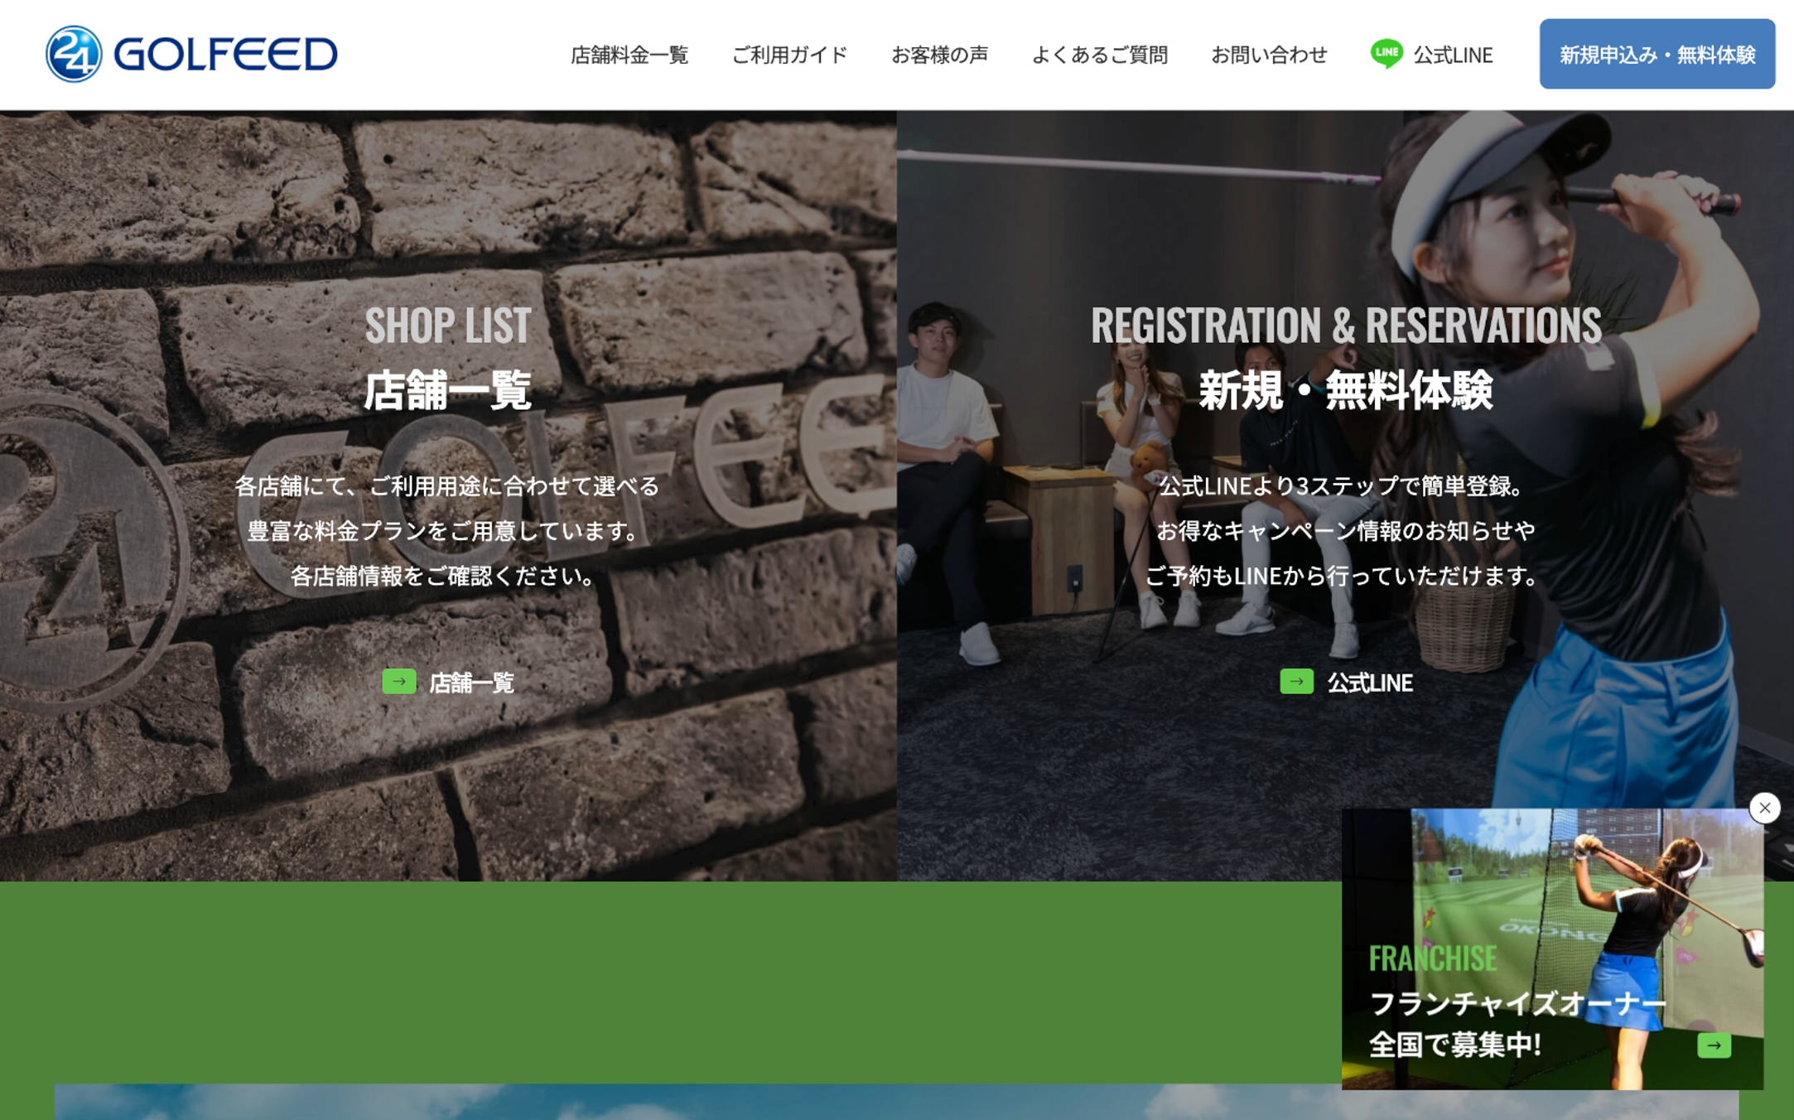
Task: Click the SHOP LIST heading
Action: pyautogui.click(x=447, y=325)
